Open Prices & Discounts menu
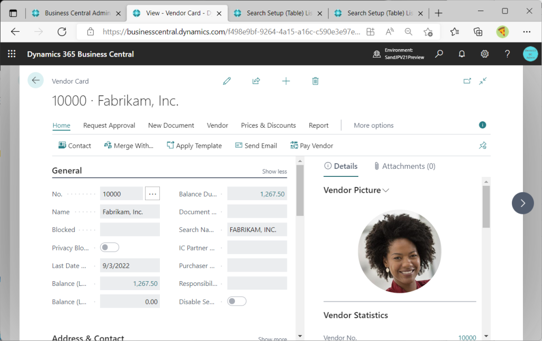 pyautogui.click(x=268, y=125)
